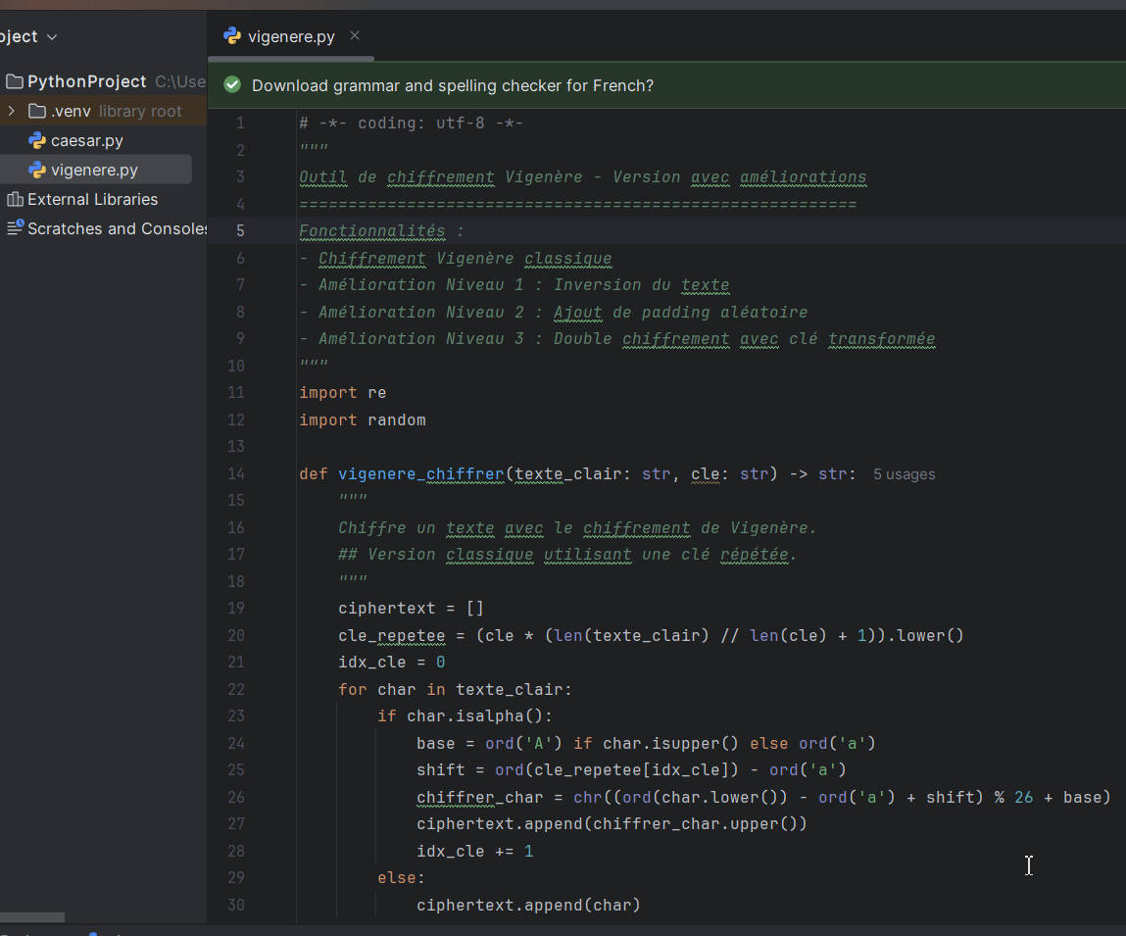Click the .venv folder icon

37,112
